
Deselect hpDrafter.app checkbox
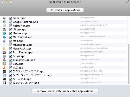11,26
